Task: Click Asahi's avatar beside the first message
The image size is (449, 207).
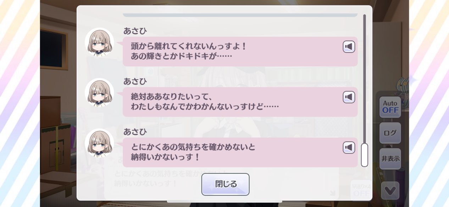Action: tap(100, 43)
